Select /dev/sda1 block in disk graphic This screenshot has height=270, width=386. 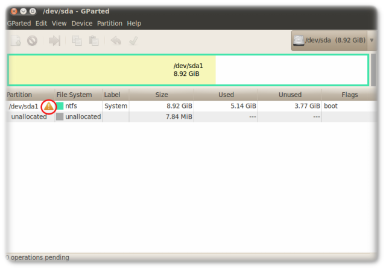click(112, 70)
